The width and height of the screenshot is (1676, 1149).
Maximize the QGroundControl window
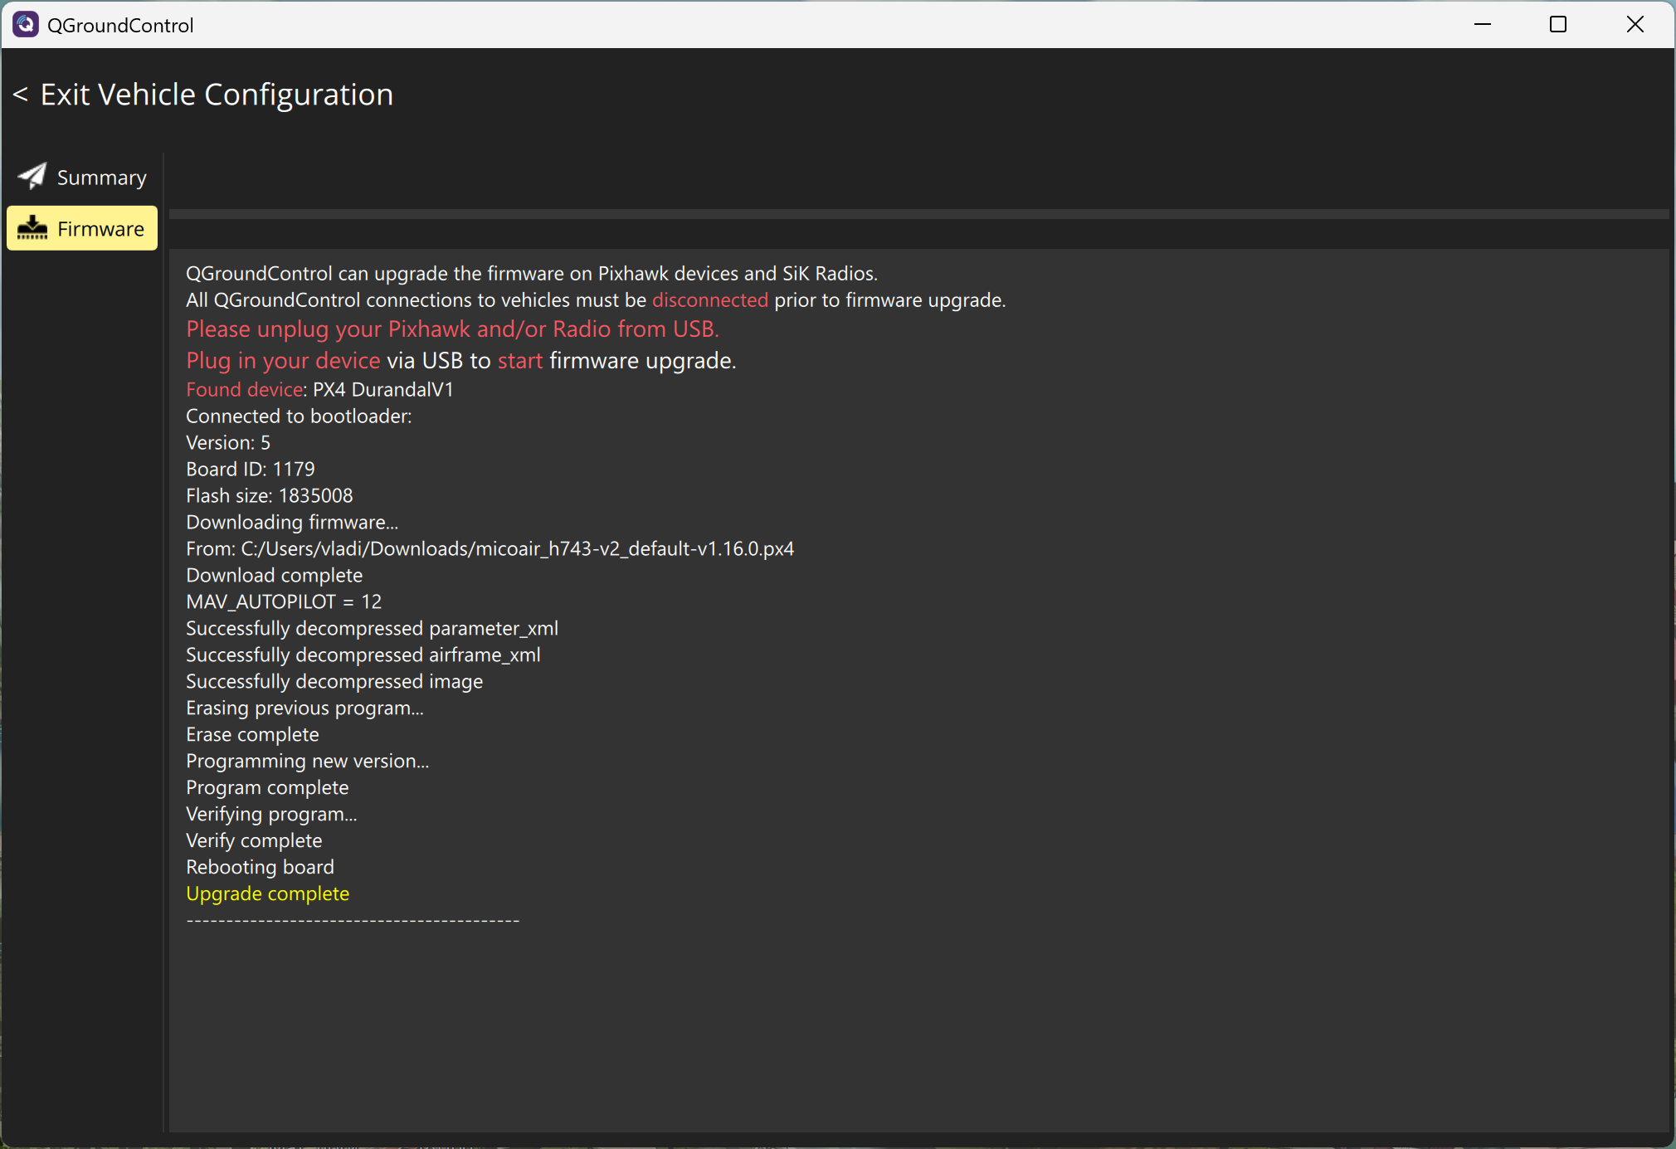tap(1557, 25)
